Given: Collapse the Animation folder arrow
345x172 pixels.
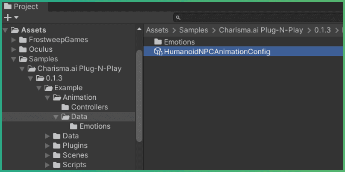Looking at the screenshot, I should (47, 98).
